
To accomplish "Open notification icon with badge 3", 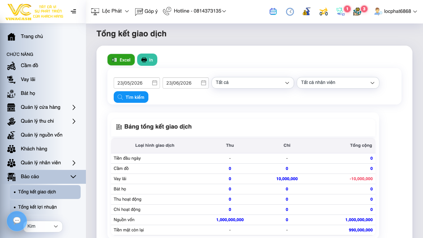I will (357, 12).
